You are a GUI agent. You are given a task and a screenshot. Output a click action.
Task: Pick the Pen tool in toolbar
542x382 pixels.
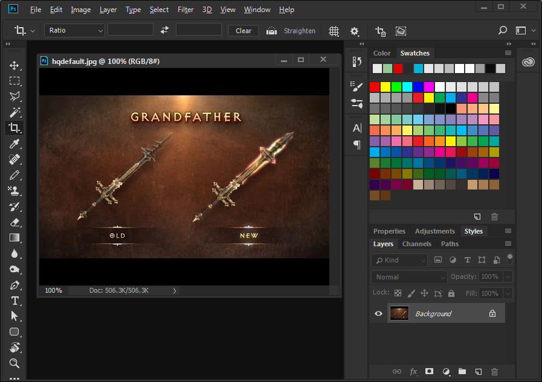[15, 285]
